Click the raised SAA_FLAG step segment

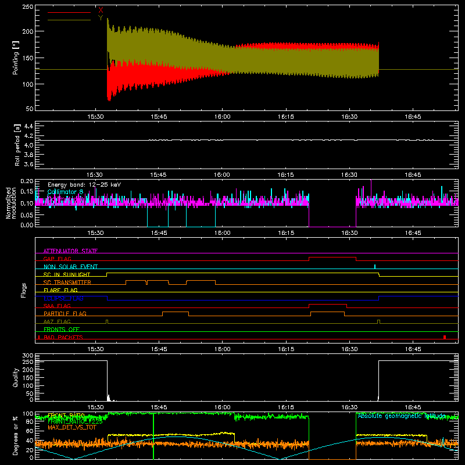tap(328, 304)
